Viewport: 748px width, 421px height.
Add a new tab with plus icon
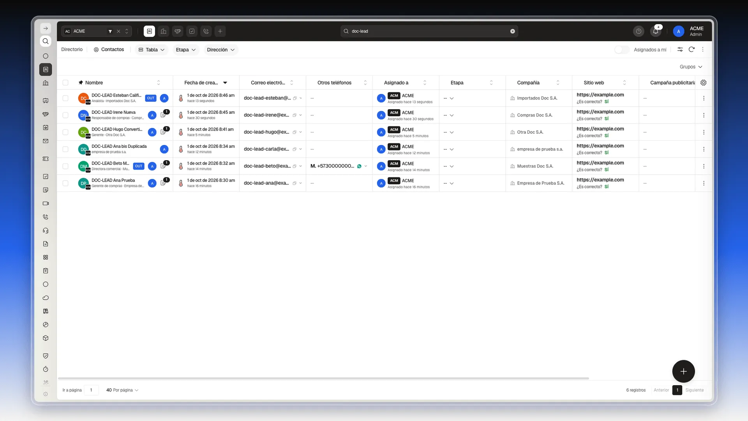pos(220,31)
